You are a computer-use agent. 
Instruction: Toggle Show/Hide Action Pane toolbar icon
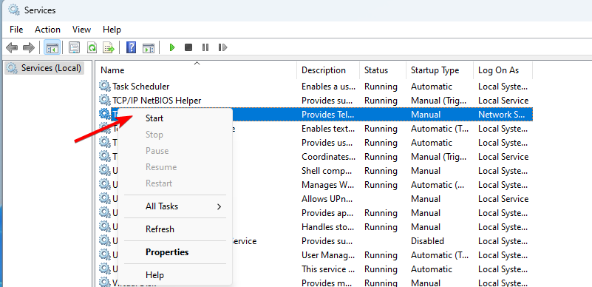tap(149, 47)
